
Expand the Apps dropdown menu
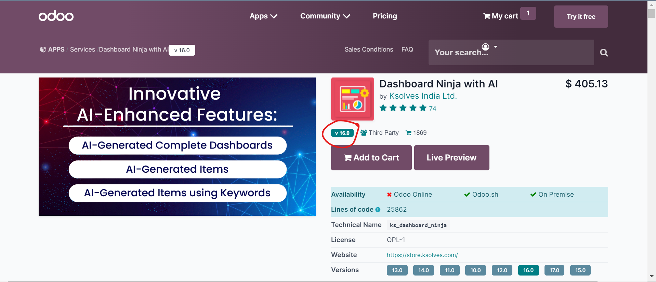(263, 16)
